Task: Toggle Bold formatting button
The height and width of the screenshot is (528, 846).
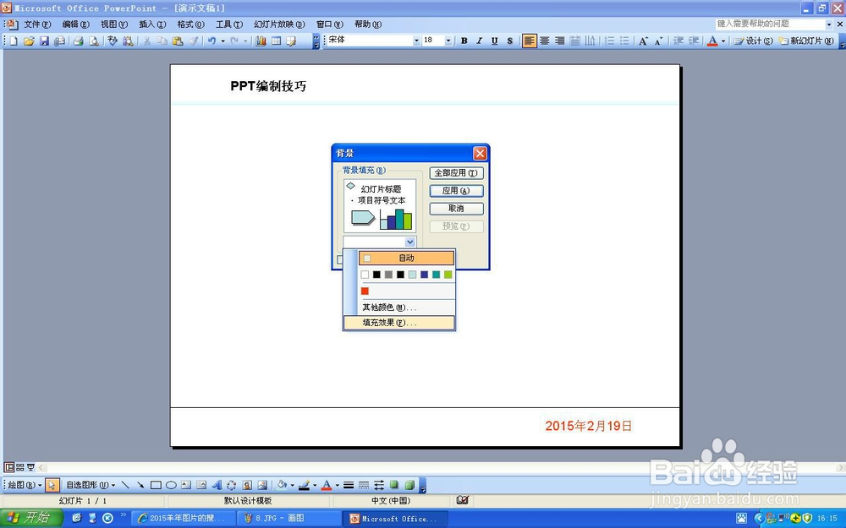Action: 464,41
